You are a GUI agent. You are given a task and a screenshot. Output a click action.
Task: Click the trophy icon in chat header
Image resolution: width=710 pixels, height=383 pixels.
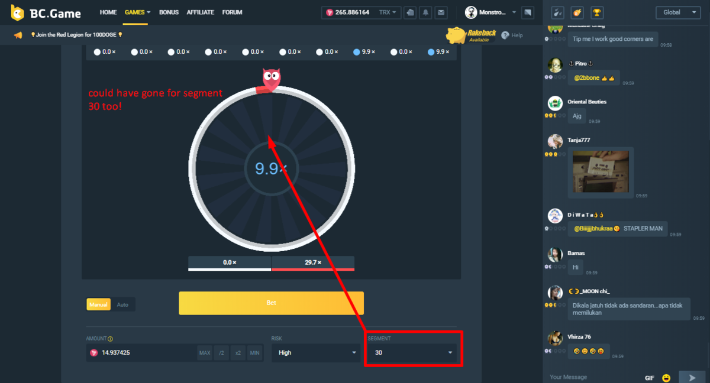[597, 12]
